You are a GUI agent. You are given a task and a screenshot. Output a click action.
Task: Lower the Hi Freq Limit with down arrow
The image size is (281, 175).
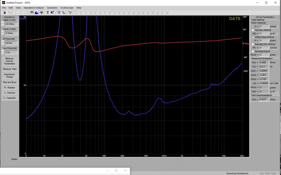(x=3, y=44)
